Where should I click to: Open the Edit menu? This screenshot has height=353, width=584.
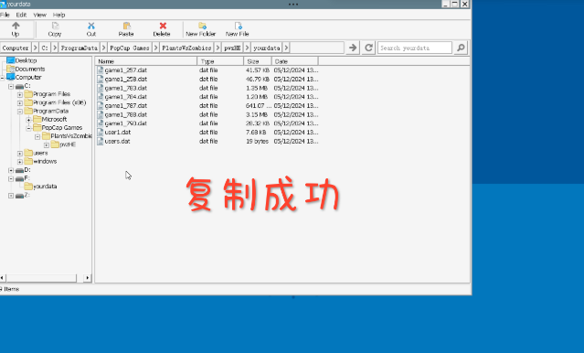21,15
